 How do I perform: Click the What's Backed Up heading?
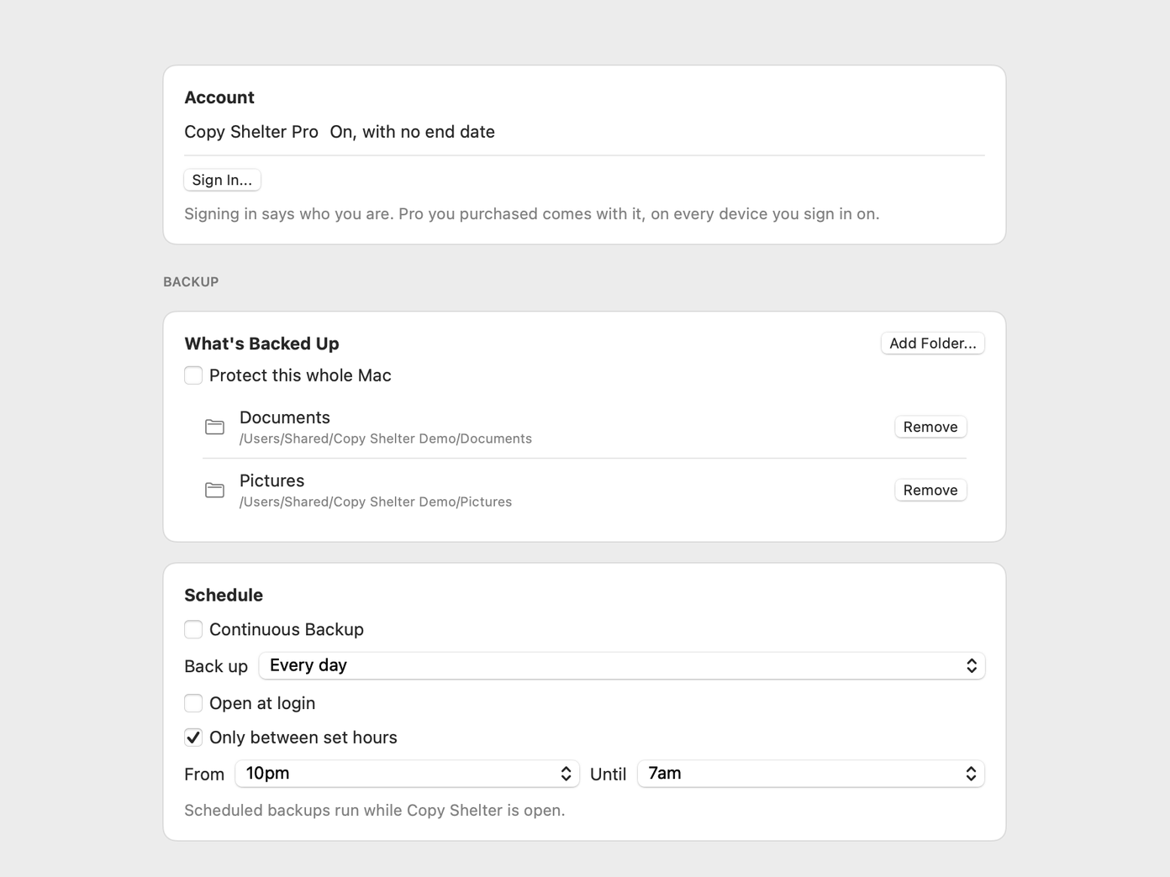pyautogui.click(x=262, y=344)
